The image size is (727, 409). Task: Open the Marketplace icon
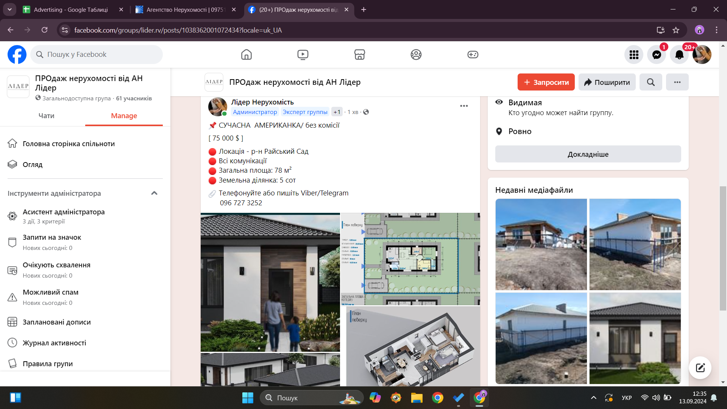coord(359,55)
